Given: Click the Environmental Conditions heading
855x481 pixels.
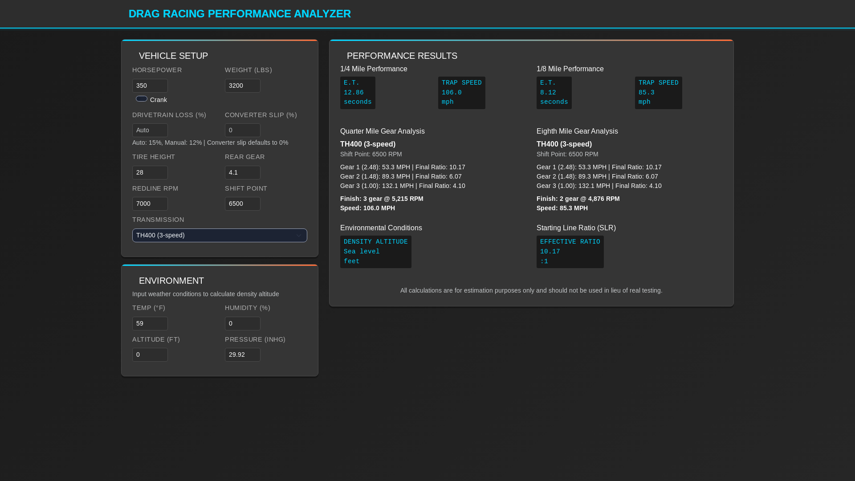Looking at the screenshot, I should (x=381, y=228).
